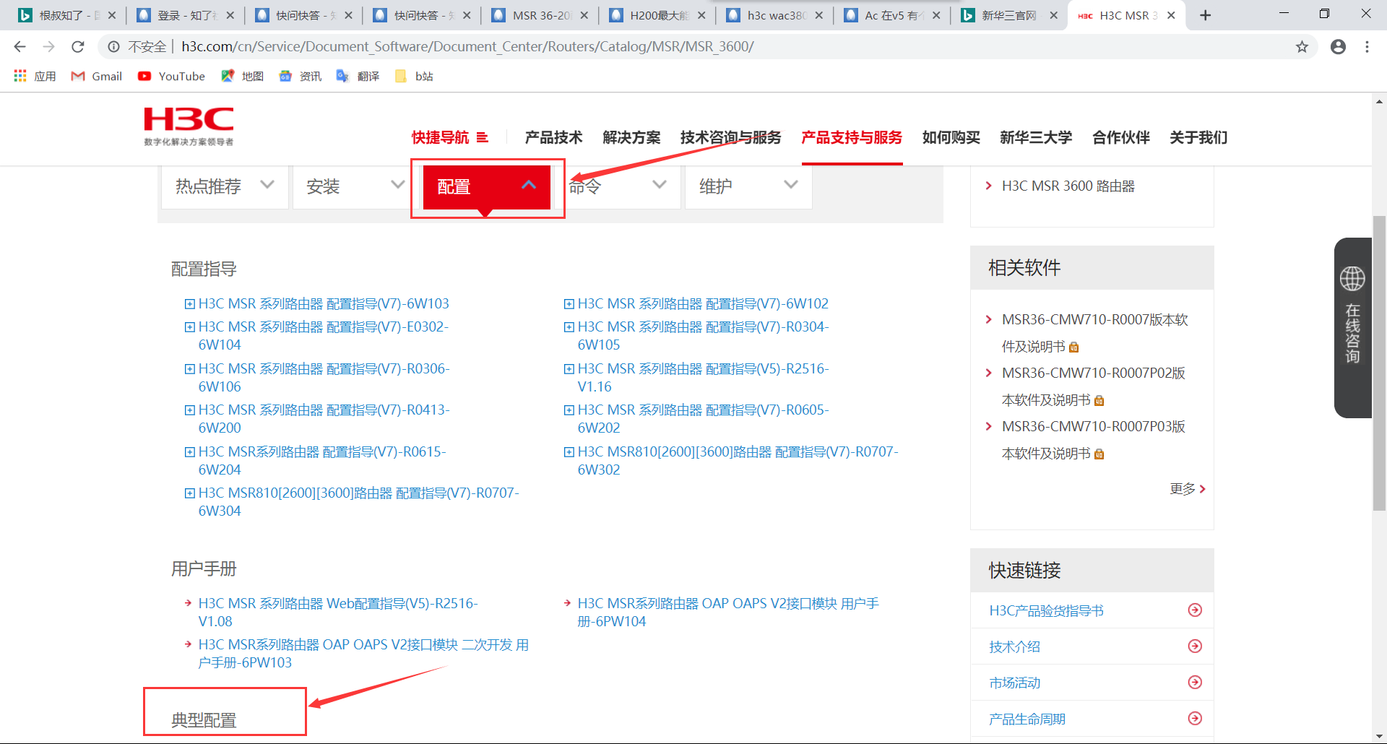Expand 配置指导(V7)-6W103 entry

189,304
